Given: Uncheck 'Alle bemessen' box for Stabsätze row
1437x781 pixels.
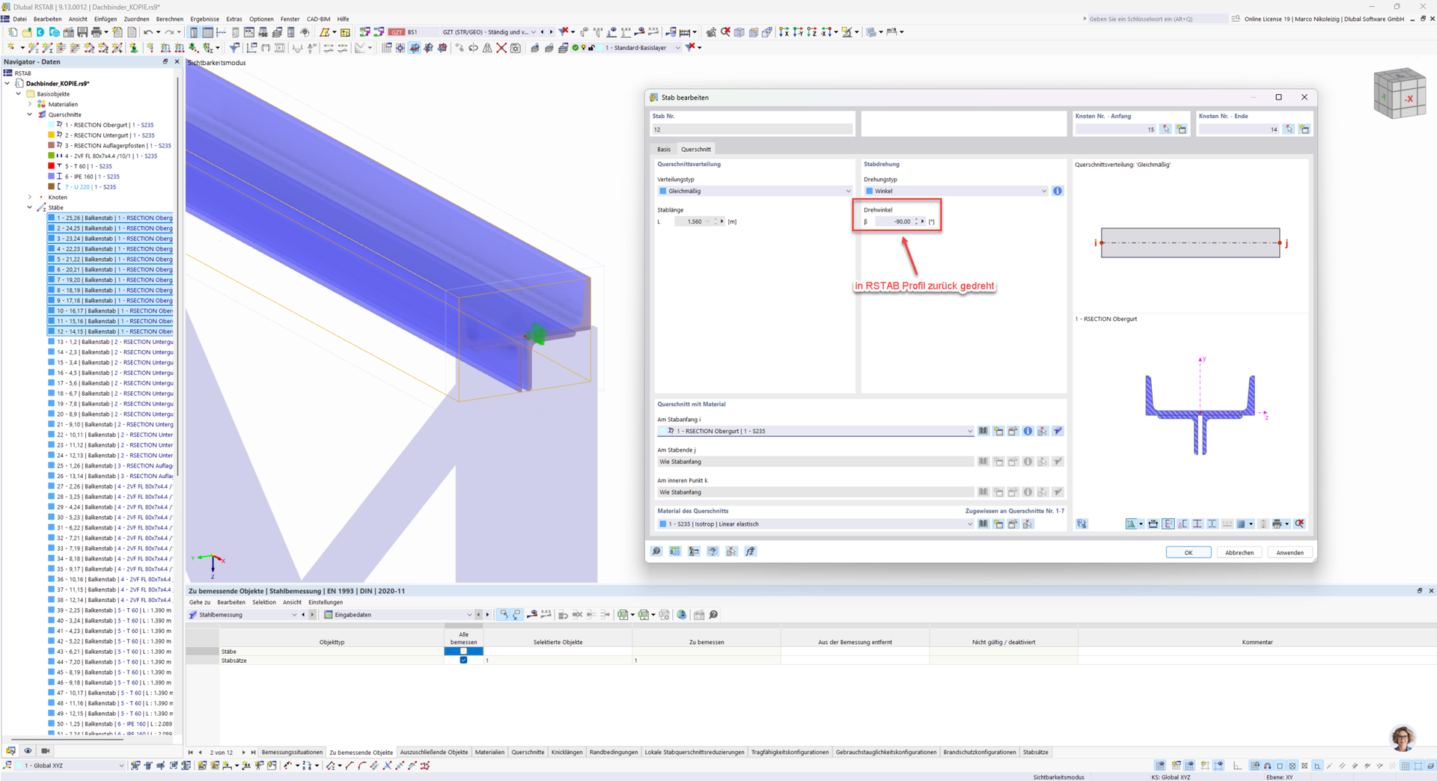Looking at the screenshot, I should coord(463,660).
